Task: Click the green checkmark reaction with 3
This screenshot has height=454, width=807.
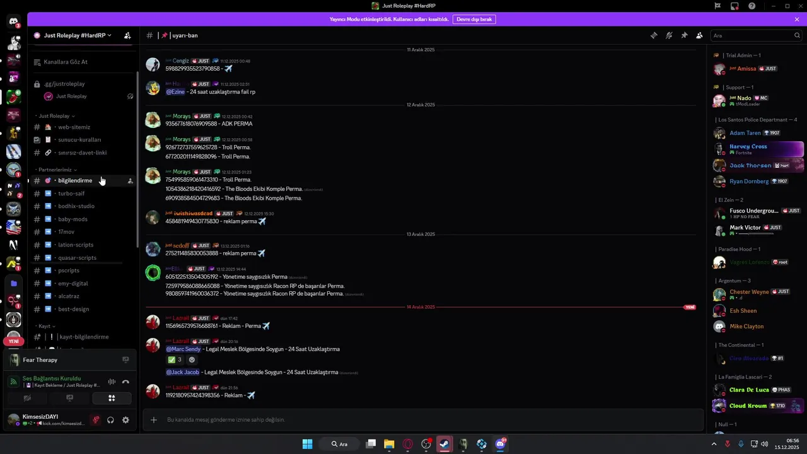Action: point(175,360)
